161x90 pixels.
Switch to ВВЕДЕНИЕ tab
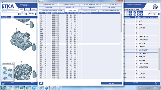[x=49, y=8]
